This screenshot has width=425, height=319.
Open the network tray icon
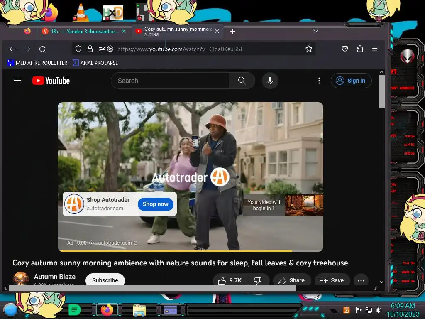[369, 310]
